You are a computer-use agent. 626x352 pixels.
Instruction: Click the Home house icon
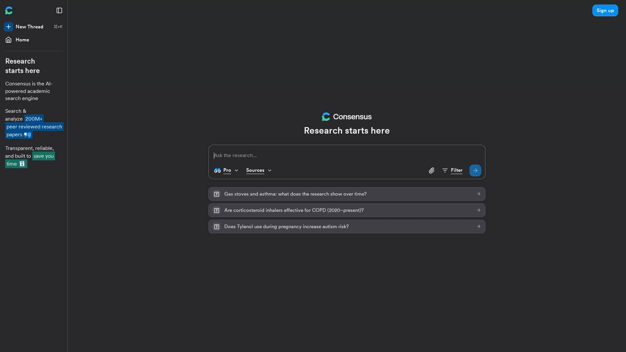[8, 40]
